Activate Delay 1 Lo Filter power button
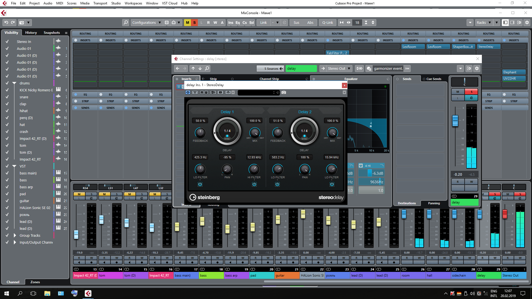The height and width of the screenshot is (299, 532). [200, 184]
